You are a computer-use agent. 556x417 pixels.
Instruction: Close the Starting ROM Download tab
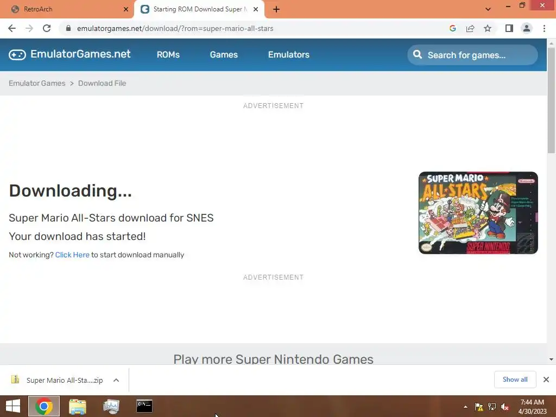tap(256, 9)
